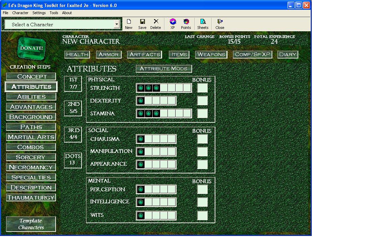Set Dexterity to its second dot

click(x=148, y=100)
